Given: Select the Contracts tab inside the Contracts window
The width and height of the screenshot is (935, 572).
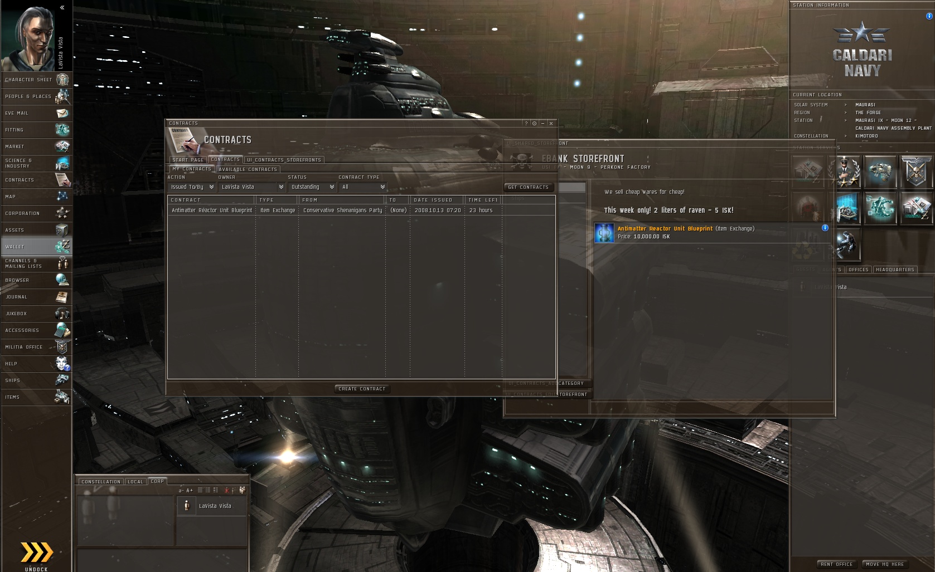Looking at the screenshot, I should coord(225,159).
